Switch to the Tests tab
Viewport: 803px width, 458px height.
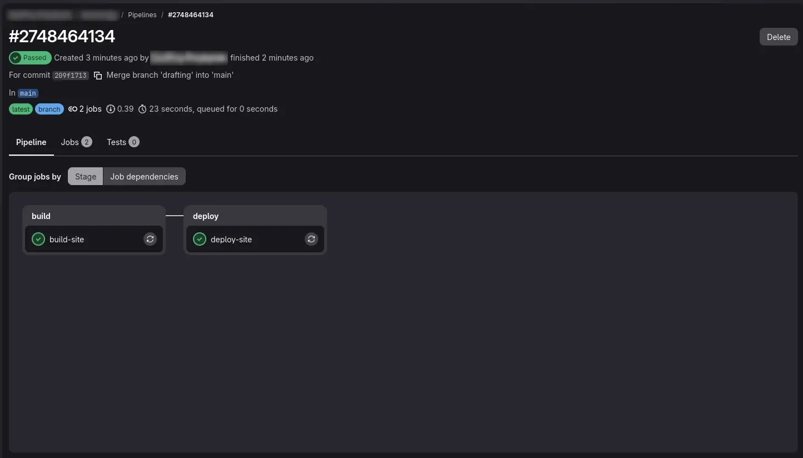pyautogui.click(x=123, y=142)
